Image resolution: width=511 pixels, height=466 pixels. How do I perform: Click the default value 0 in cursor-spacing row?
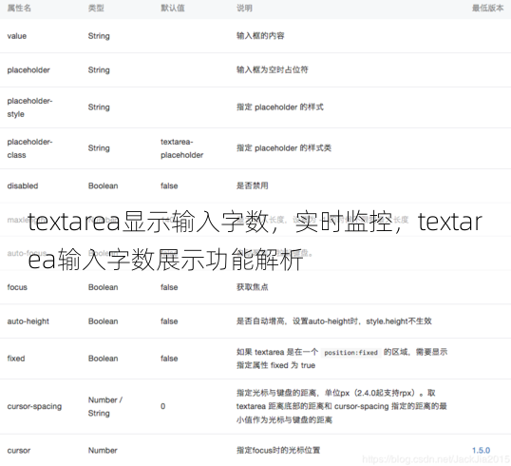pos(163,406)
